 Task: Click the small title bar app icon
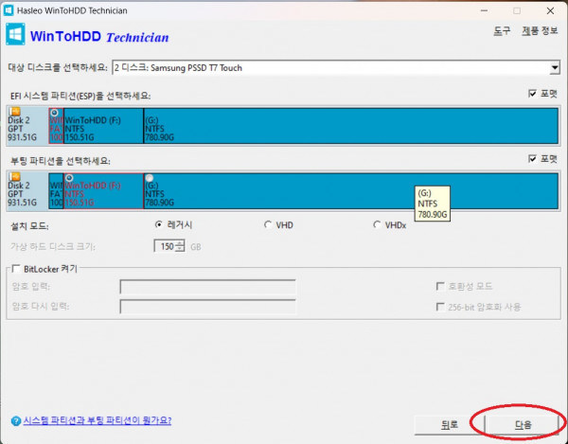[x=8, y=10]
